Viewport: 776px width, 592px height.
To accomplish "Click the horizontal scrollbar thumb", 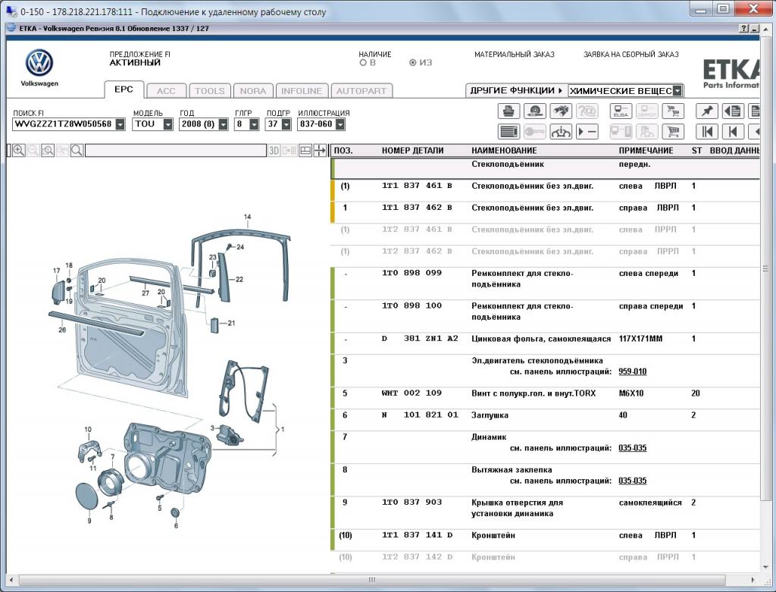I will click(371, 580).
